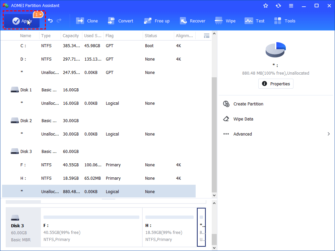This screenshot has width=335, height=251.
Task: Click the Properties button
Action: (276, 84)
